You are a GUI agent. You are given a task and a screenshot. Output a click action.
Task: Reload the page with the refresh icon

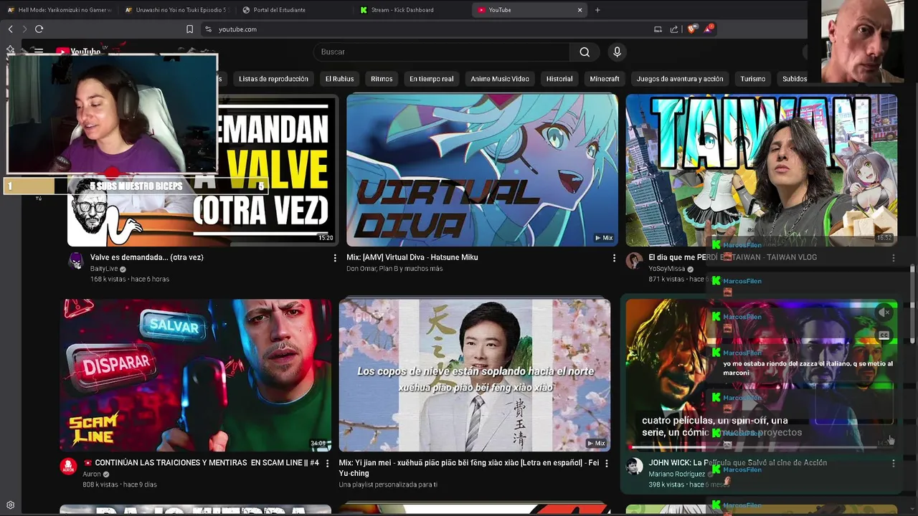click(x=39, y=29)
